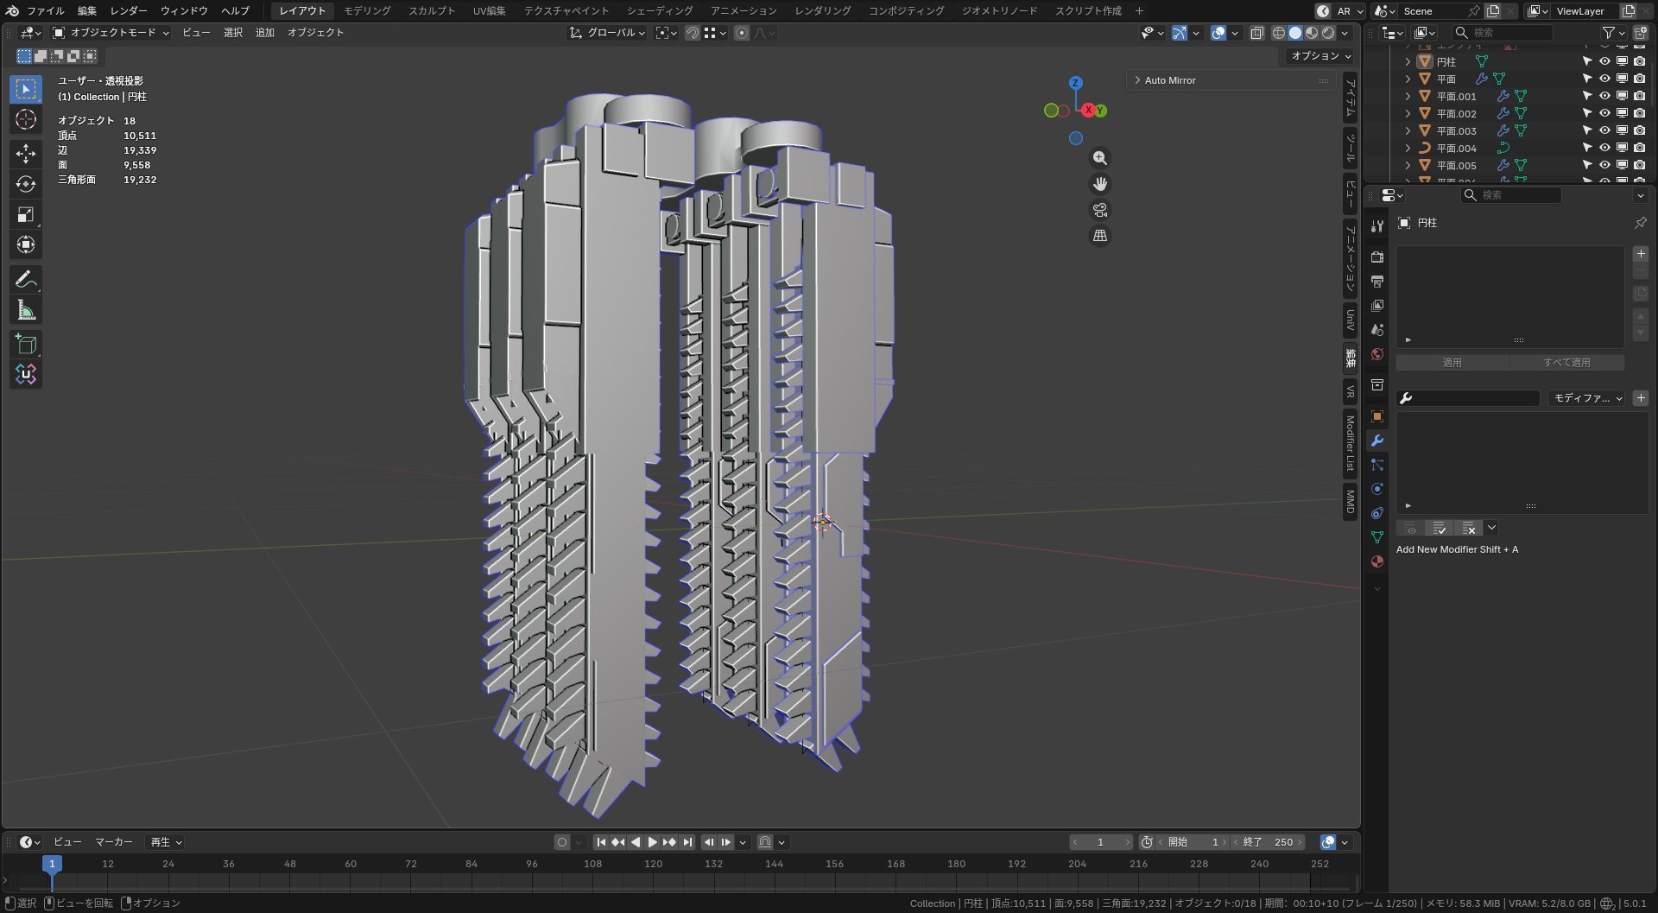1658x913 pixels.
Task: Open the モディファイアー add dropdown
Action: [1585, 398]
